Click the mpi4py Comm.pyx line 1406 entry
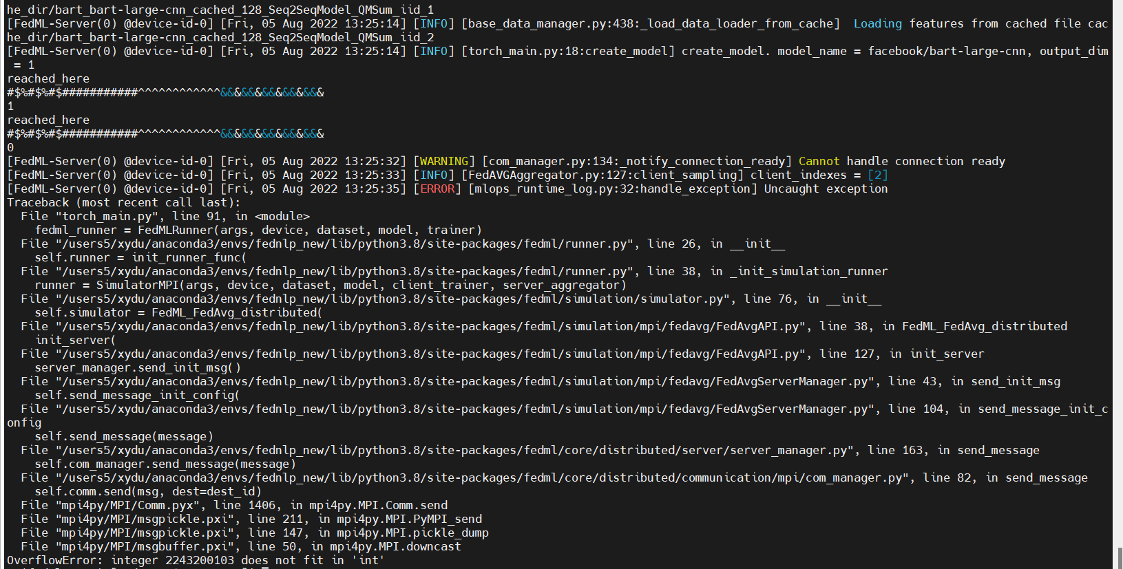1123x569 pixels. pos(234,505)
